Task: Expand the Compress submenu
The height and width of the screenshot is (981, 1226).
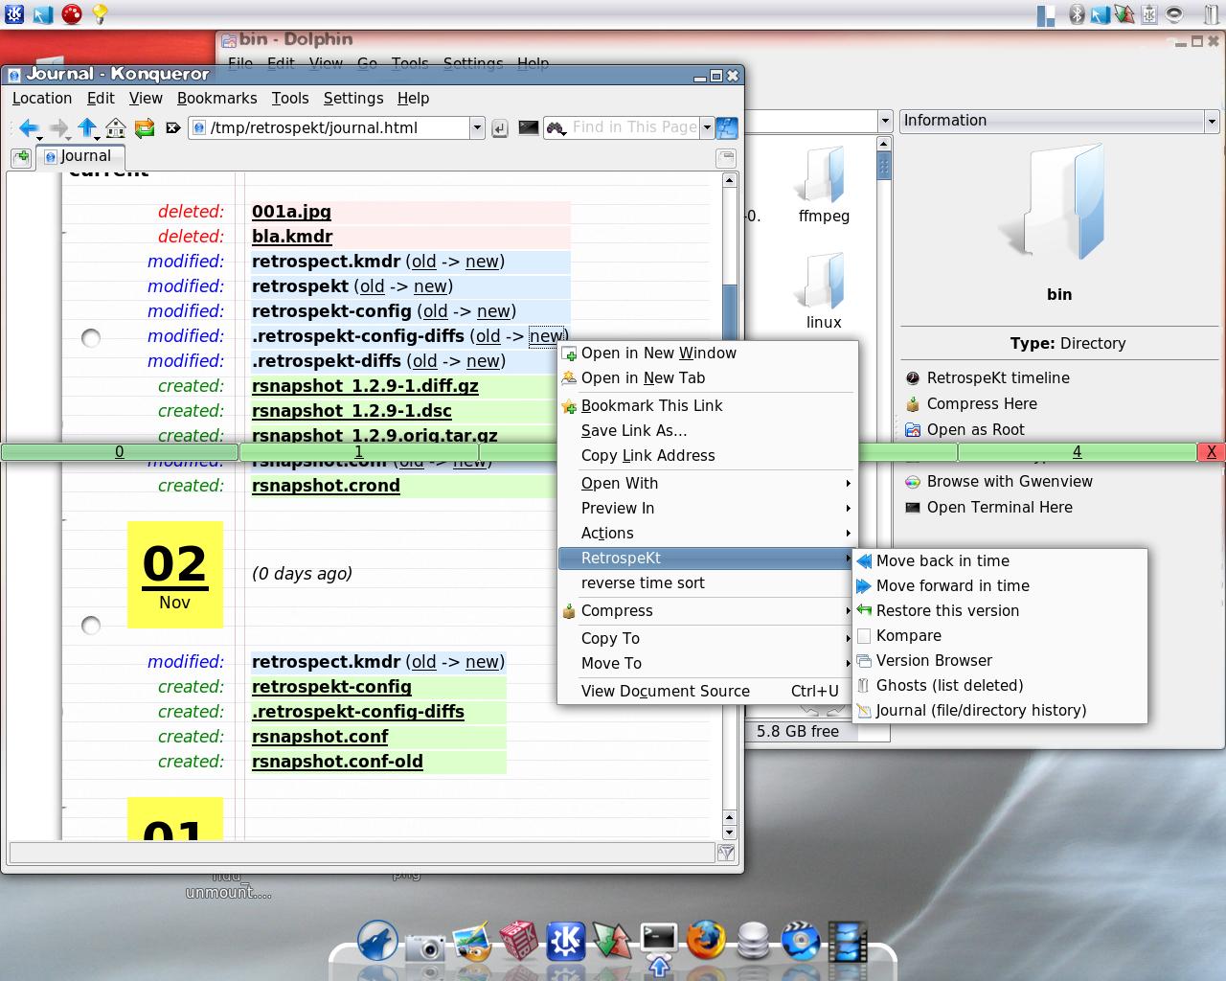Action: [x=707, y=611]
